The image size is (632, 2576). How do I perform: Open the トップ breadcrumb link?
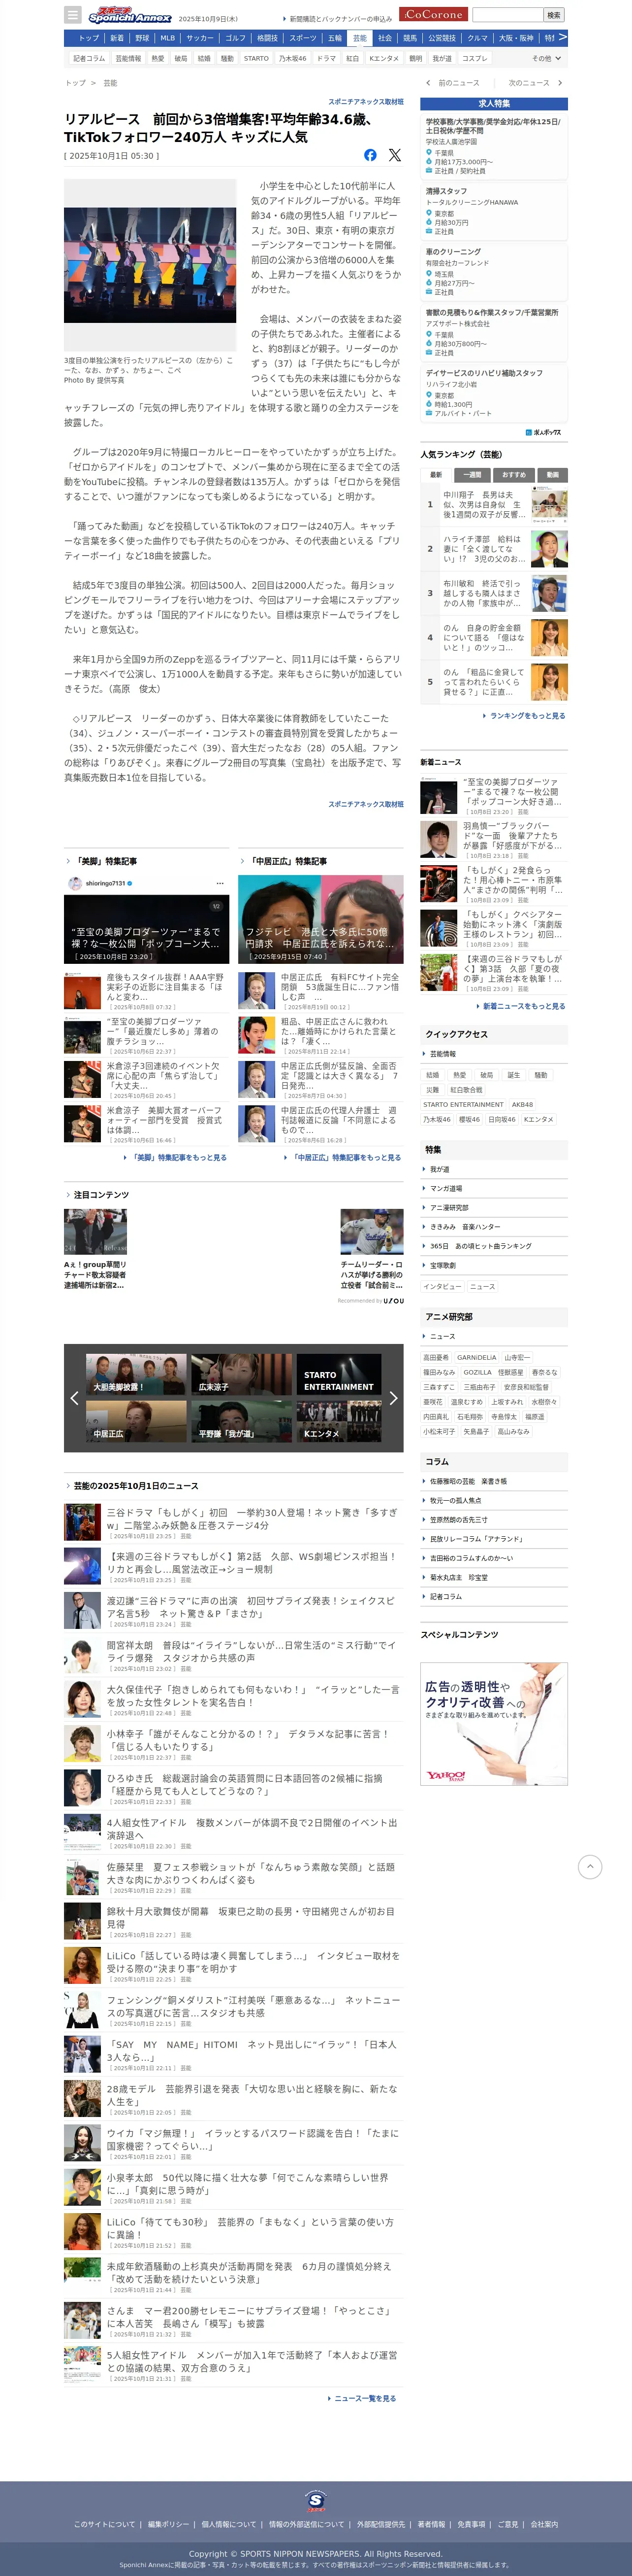click(x=75, y=83)
